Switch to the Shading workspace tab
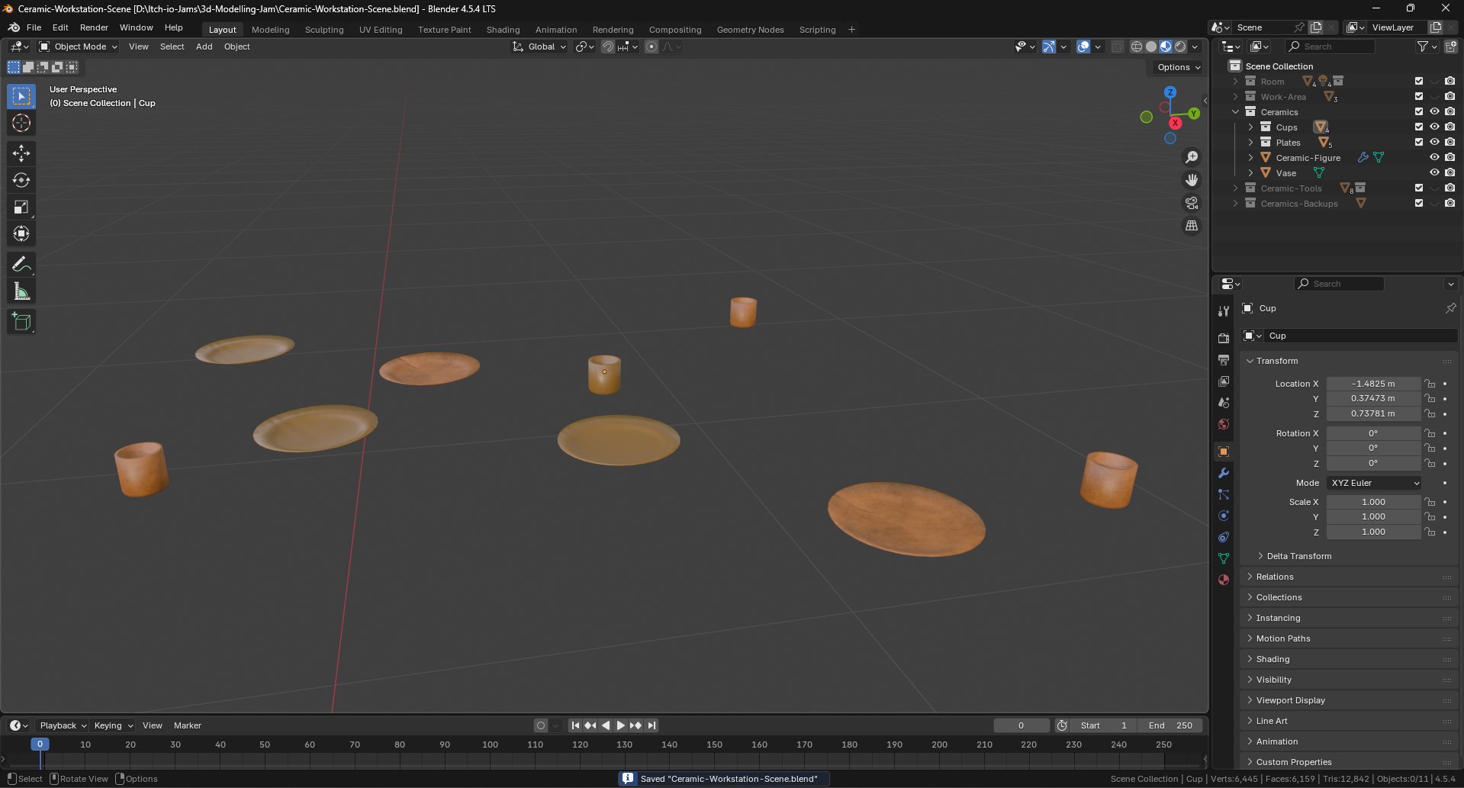The height and width of the screenshot is (788, 1464). (503, 30)
